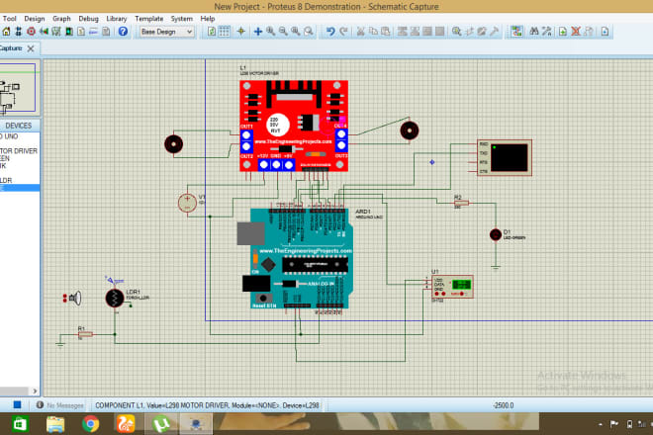Open File Explorer from the taskbar

tap(55, 424)
